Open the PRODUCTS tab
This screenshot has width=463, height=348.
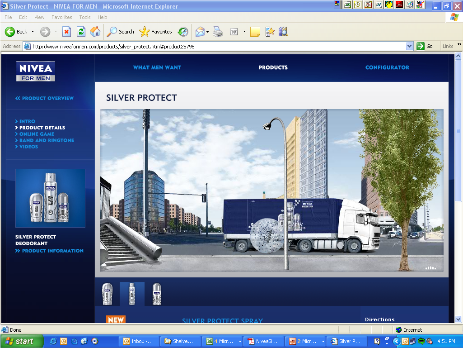273,67
